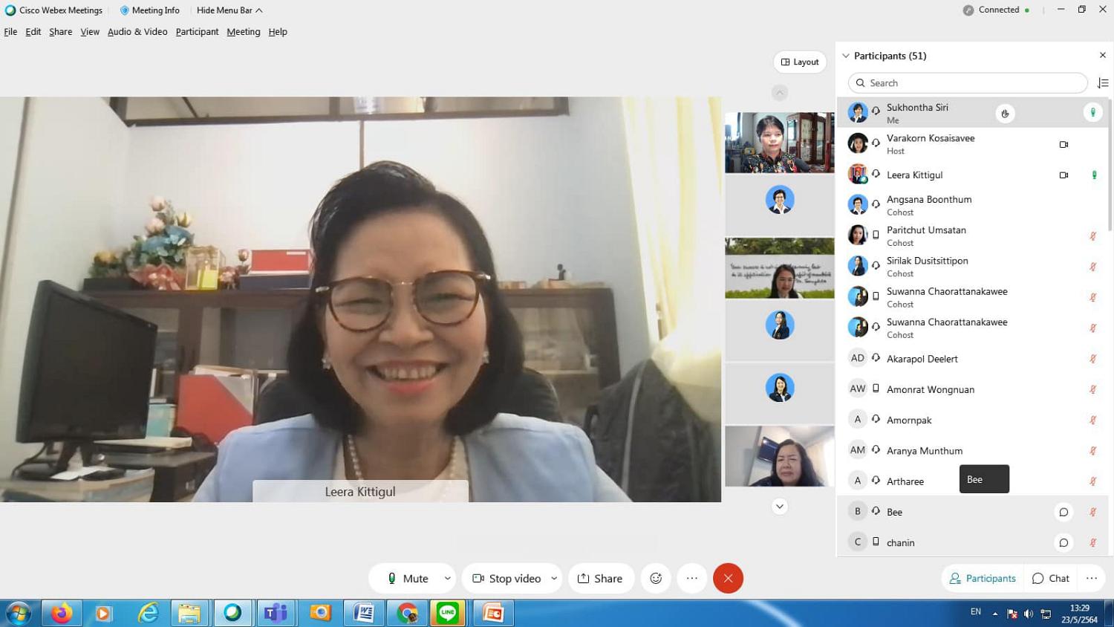Open Microsoft Teams from the taskbar

click(x=276, y=613)
